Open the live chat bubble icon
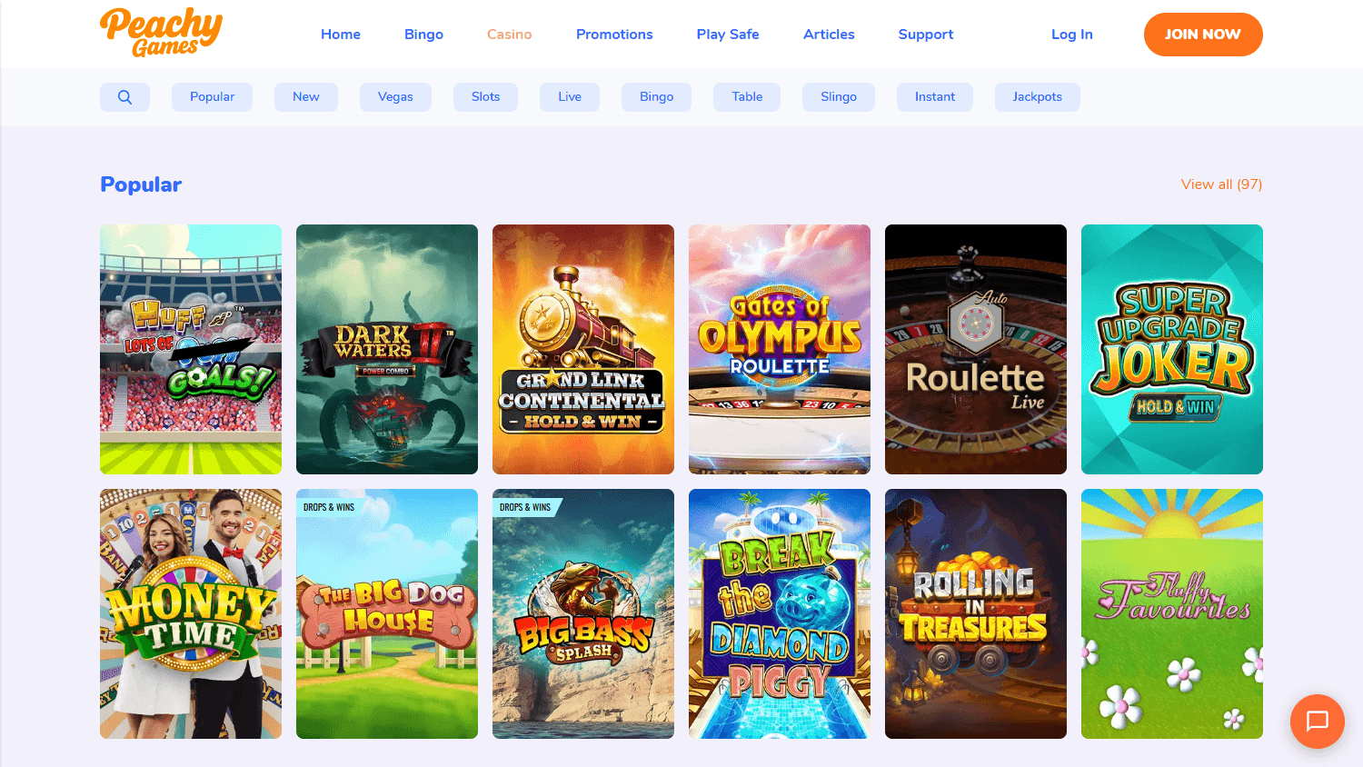1363x767 pixels. click(x=1318, y=722)
